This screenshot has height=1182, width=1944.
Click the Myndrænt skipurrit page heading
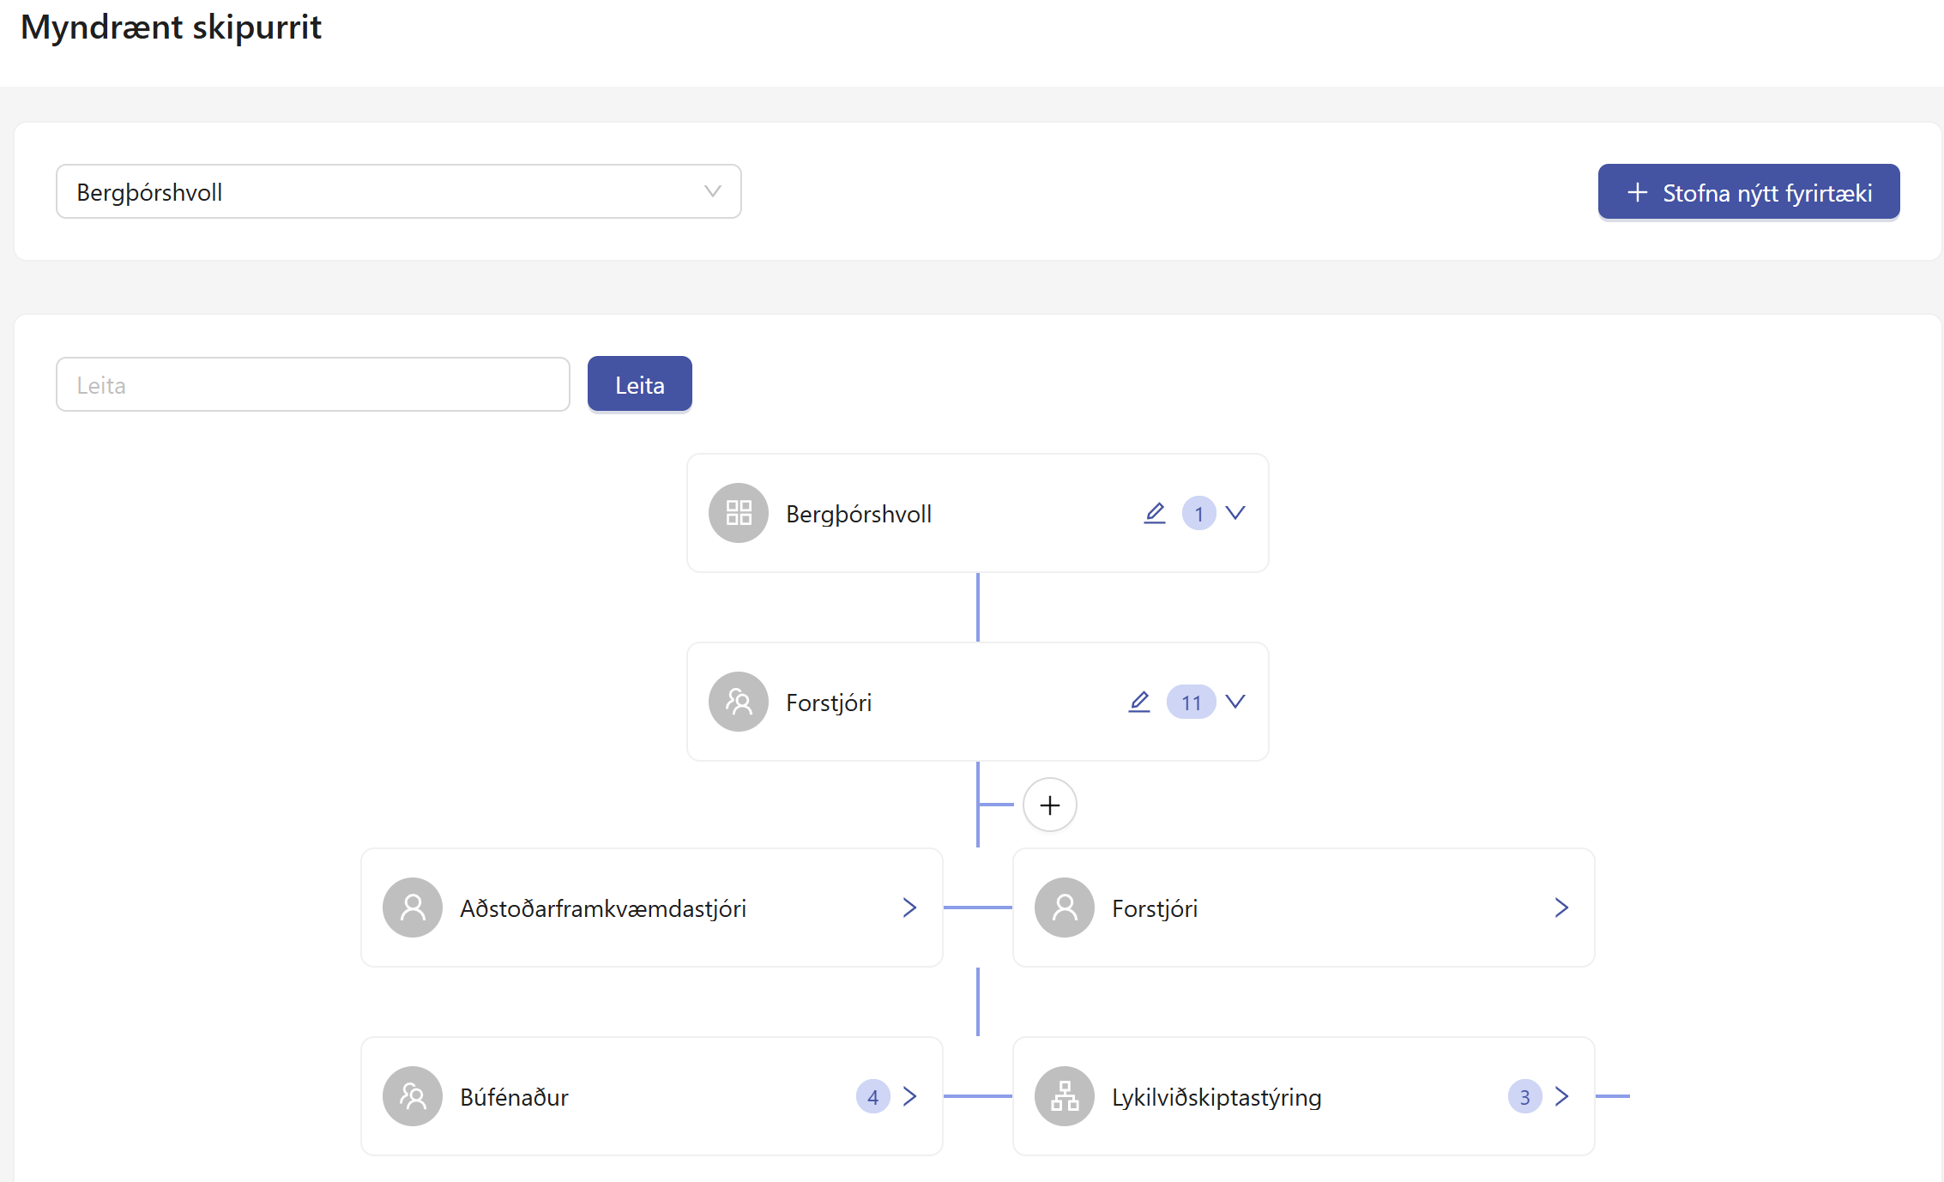coord(171,27)
